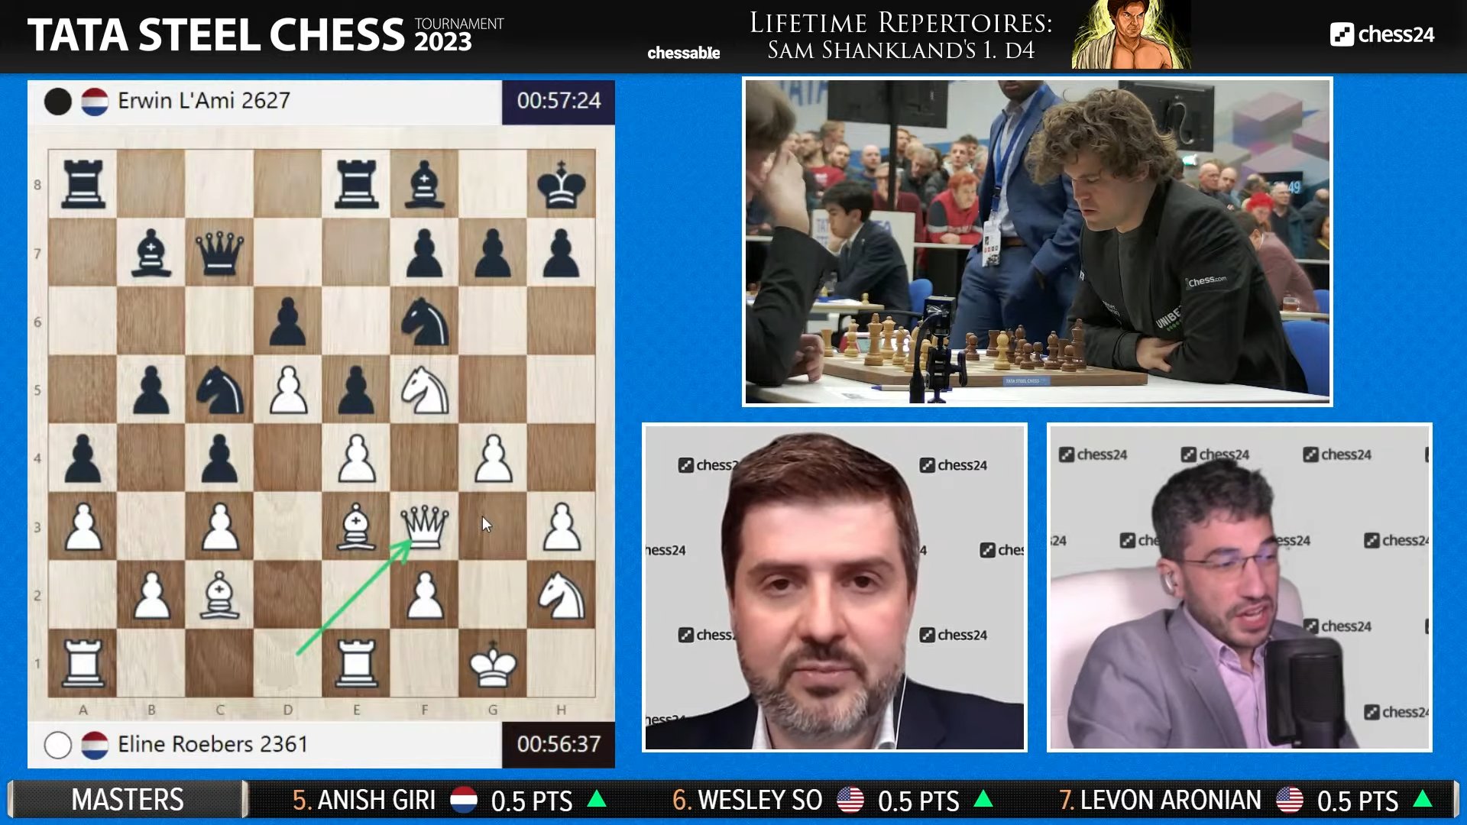Click the US flag beside Levon Aronian

tap(1290, 800)
